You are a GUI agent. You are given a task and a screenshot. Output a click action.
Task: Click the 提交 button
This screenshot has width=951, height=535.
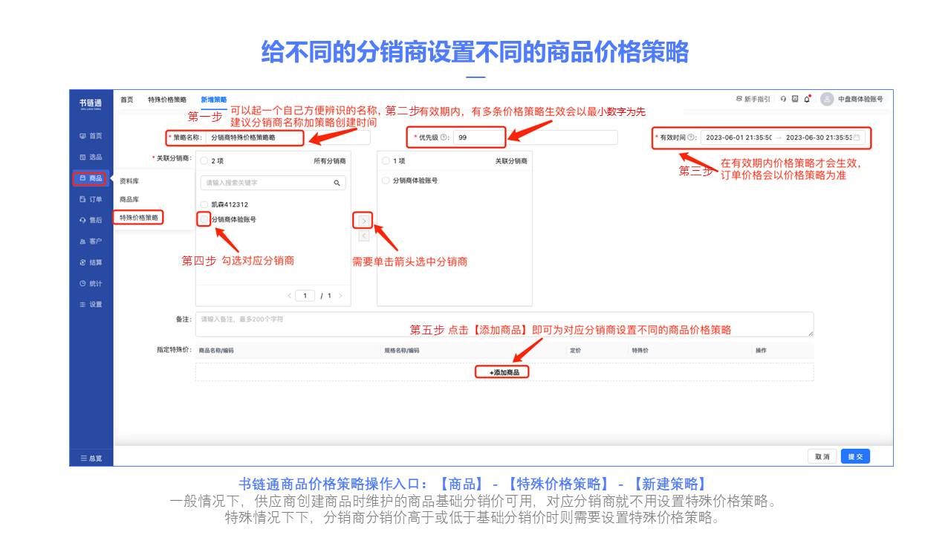855,456
